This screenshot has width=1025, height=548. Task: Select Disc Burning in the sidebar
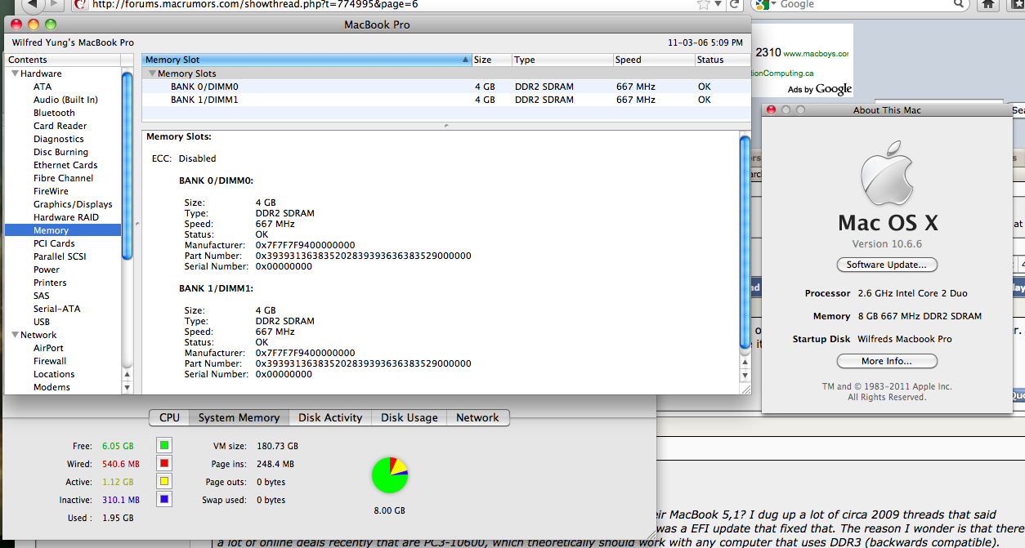[x=60, y=152]
